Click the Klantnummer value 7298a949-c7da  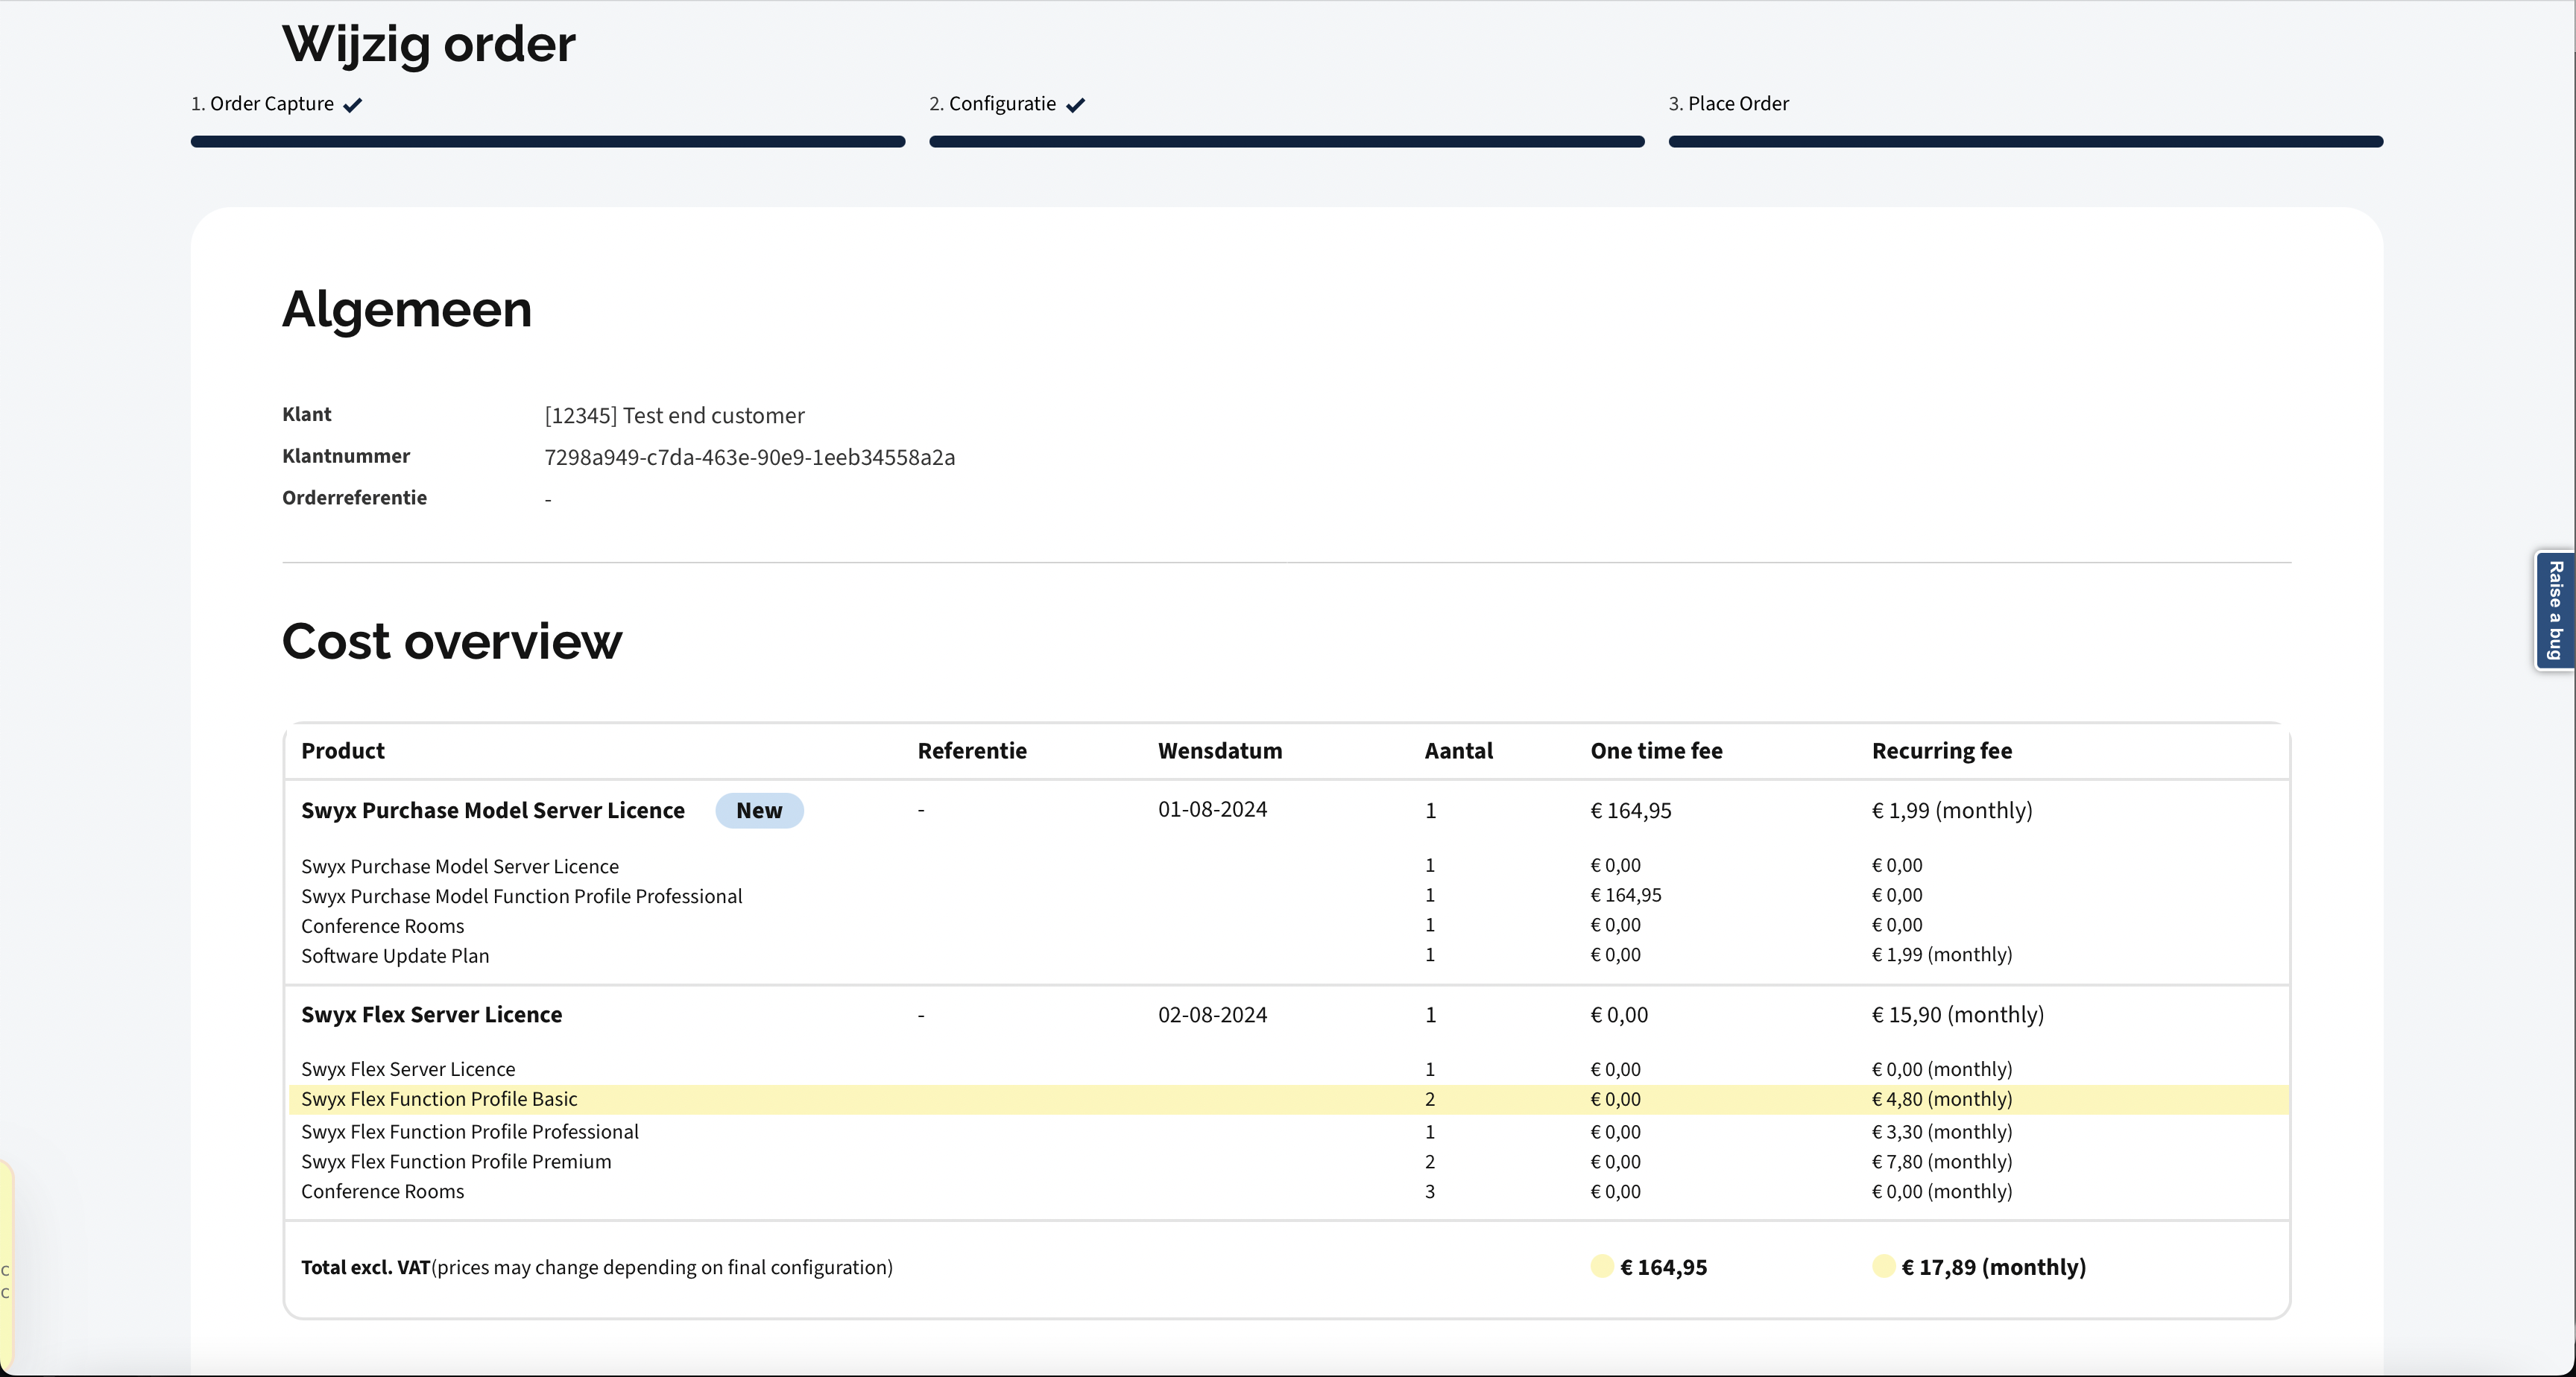(x=749, y=458)
